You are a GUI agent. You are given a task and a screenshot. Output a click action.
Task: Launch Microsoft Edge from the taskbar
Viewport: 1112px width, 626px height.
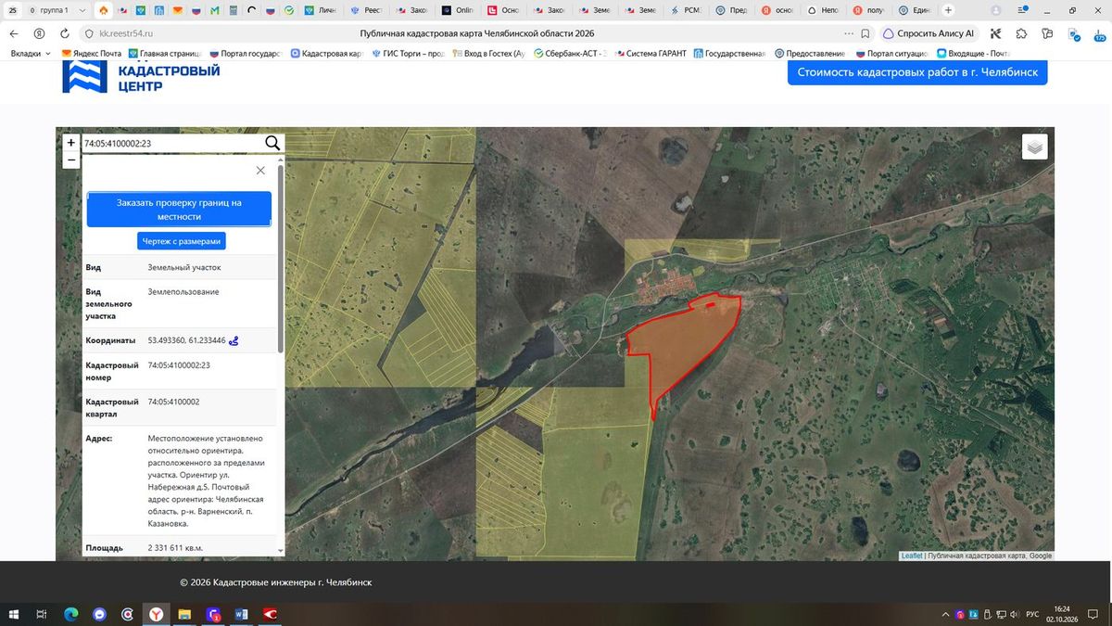pyautogui.click(x=70, y=614)
